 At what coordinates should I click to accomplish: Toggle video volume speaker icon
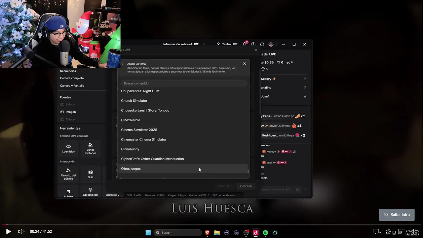pos(21,231)
